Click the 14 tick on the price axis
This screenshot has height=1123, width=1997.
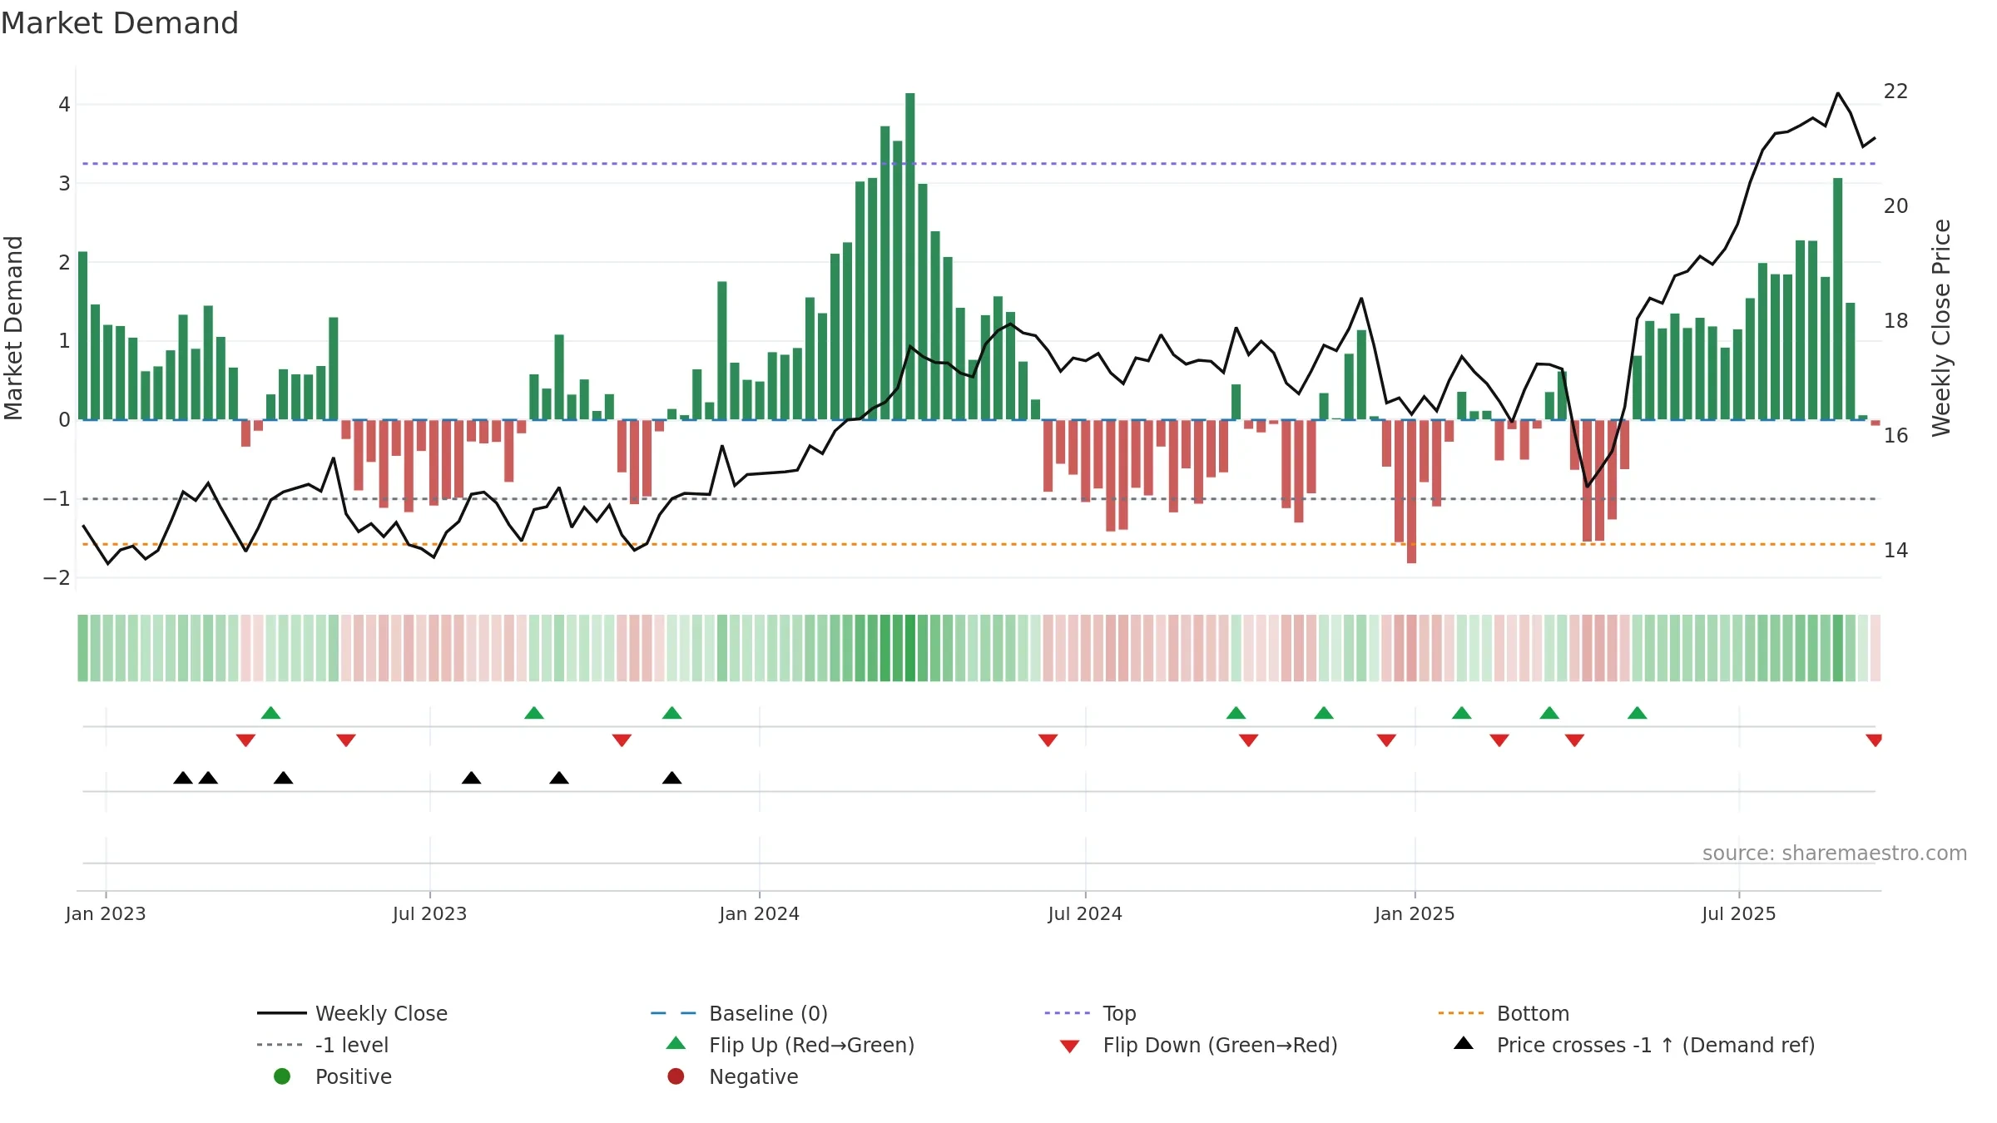[1895, 551]
